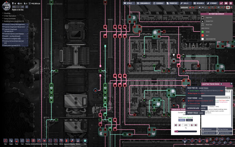
Task: Open the Stations build category
Action: pyautogui.click(x=56, y=141)
